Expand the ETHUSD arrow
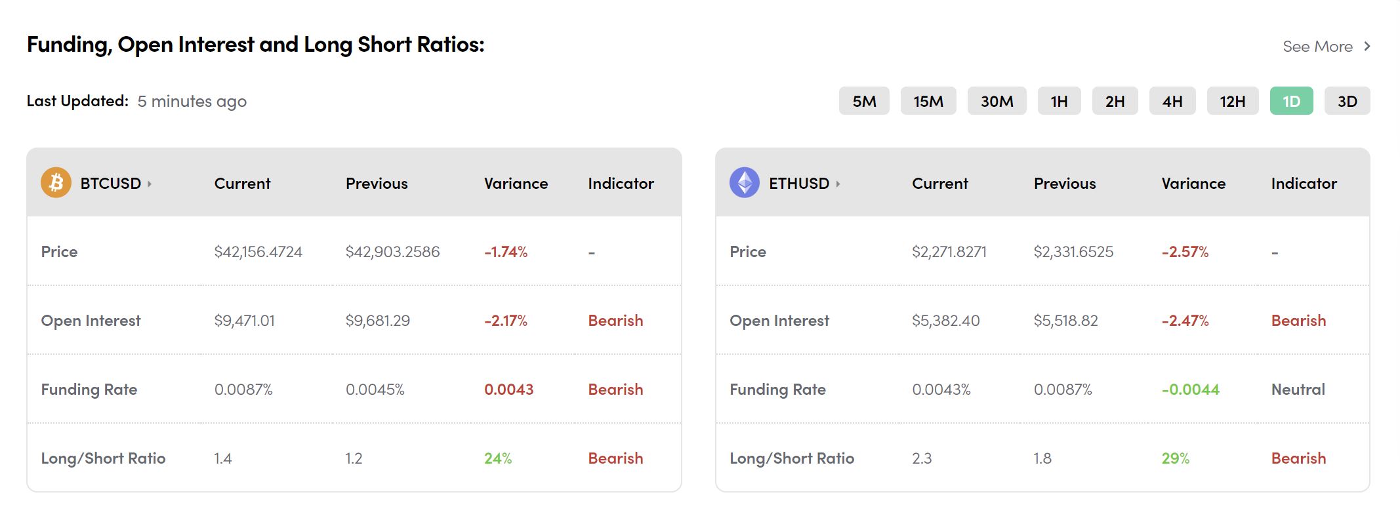 point(838,184)
